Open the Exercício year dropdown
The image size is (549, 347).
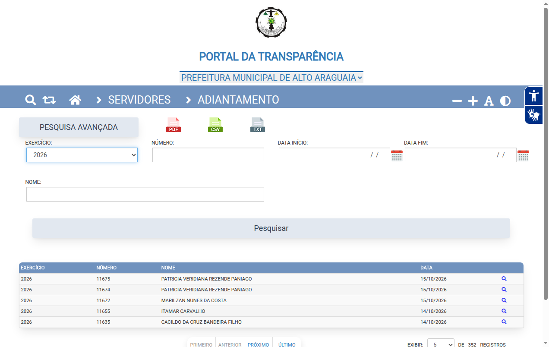[x=82, y=155]
